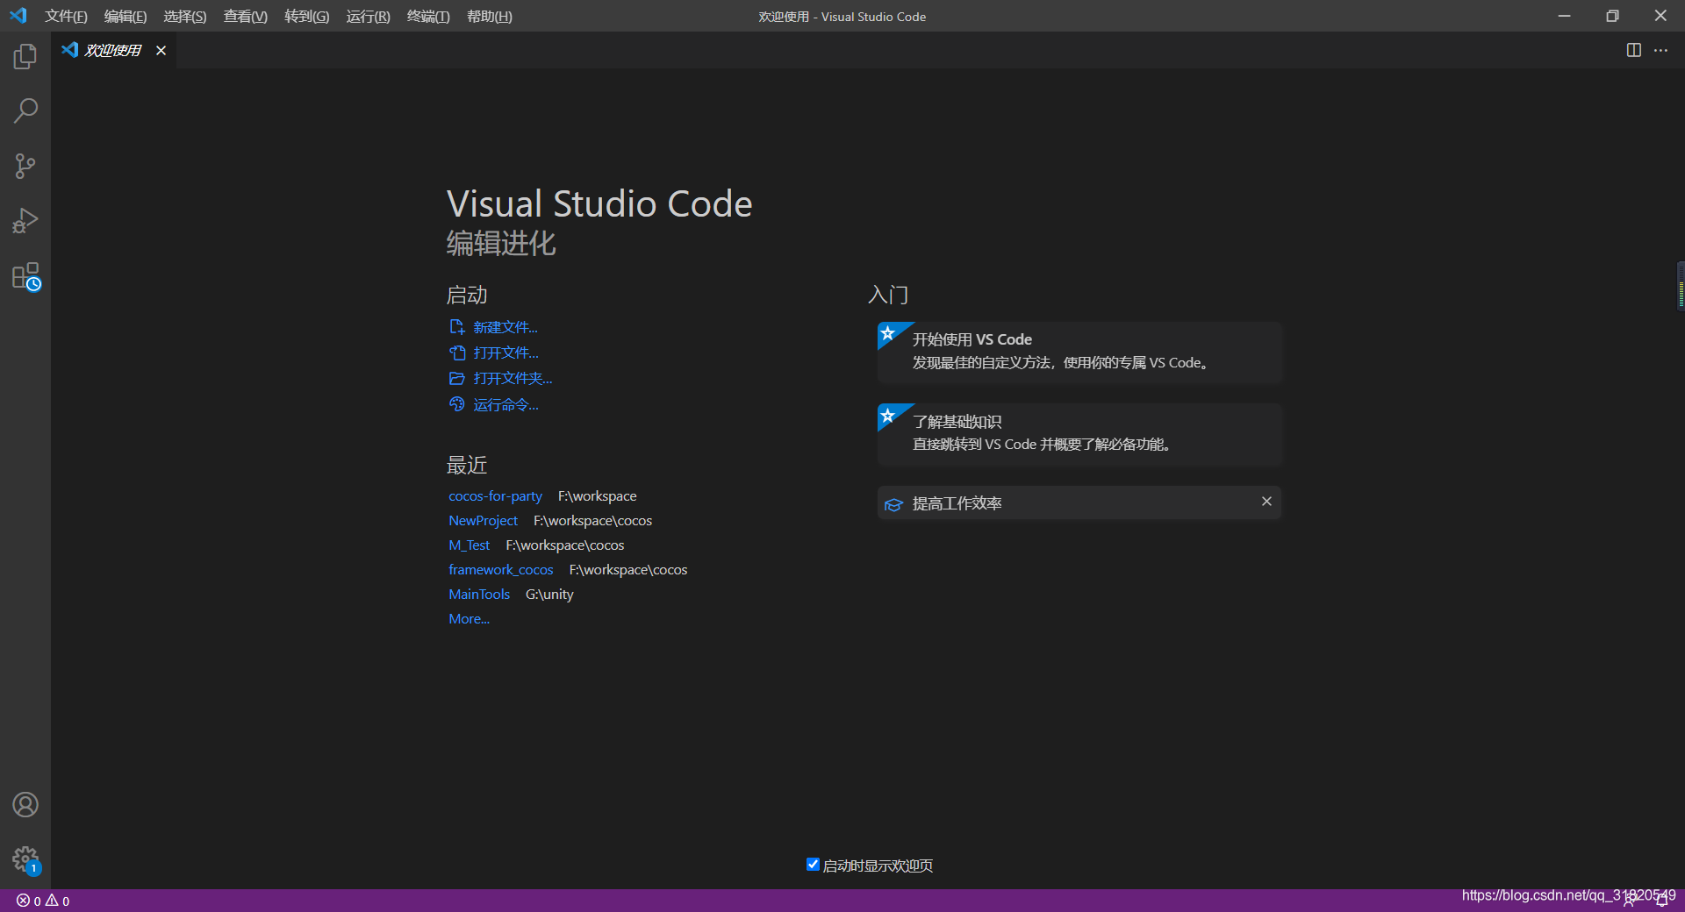Screen dimensions: 1685x912
Task: Open the 帮助(H) menu
Action: (x=490, y=17)
